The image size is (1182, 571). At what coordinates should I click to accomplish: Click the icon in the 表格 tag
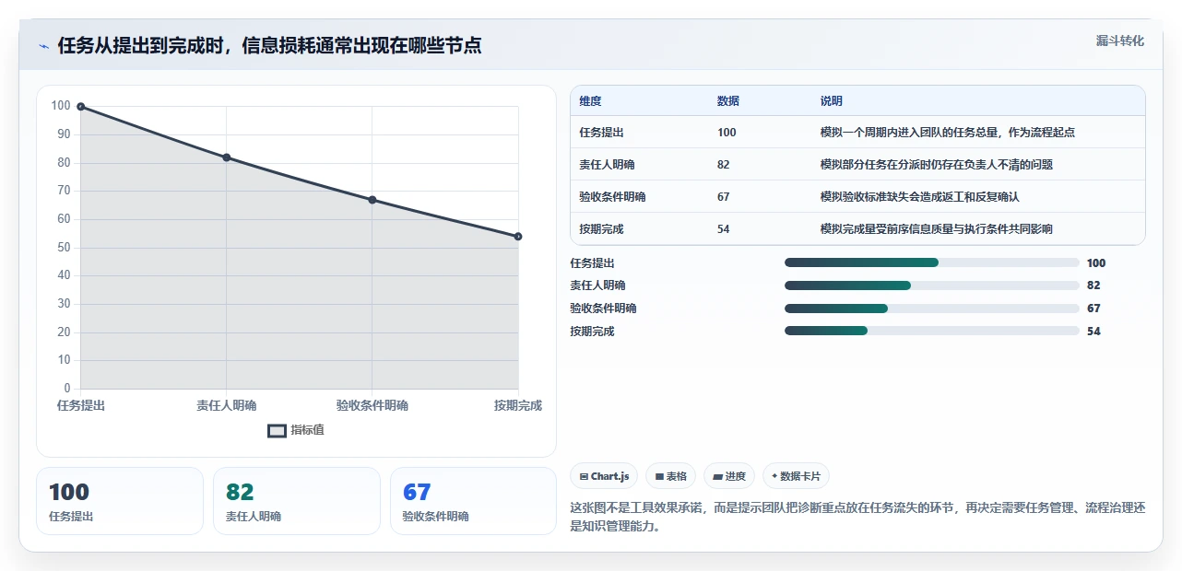pyautogui.click(x=659, y=476)
